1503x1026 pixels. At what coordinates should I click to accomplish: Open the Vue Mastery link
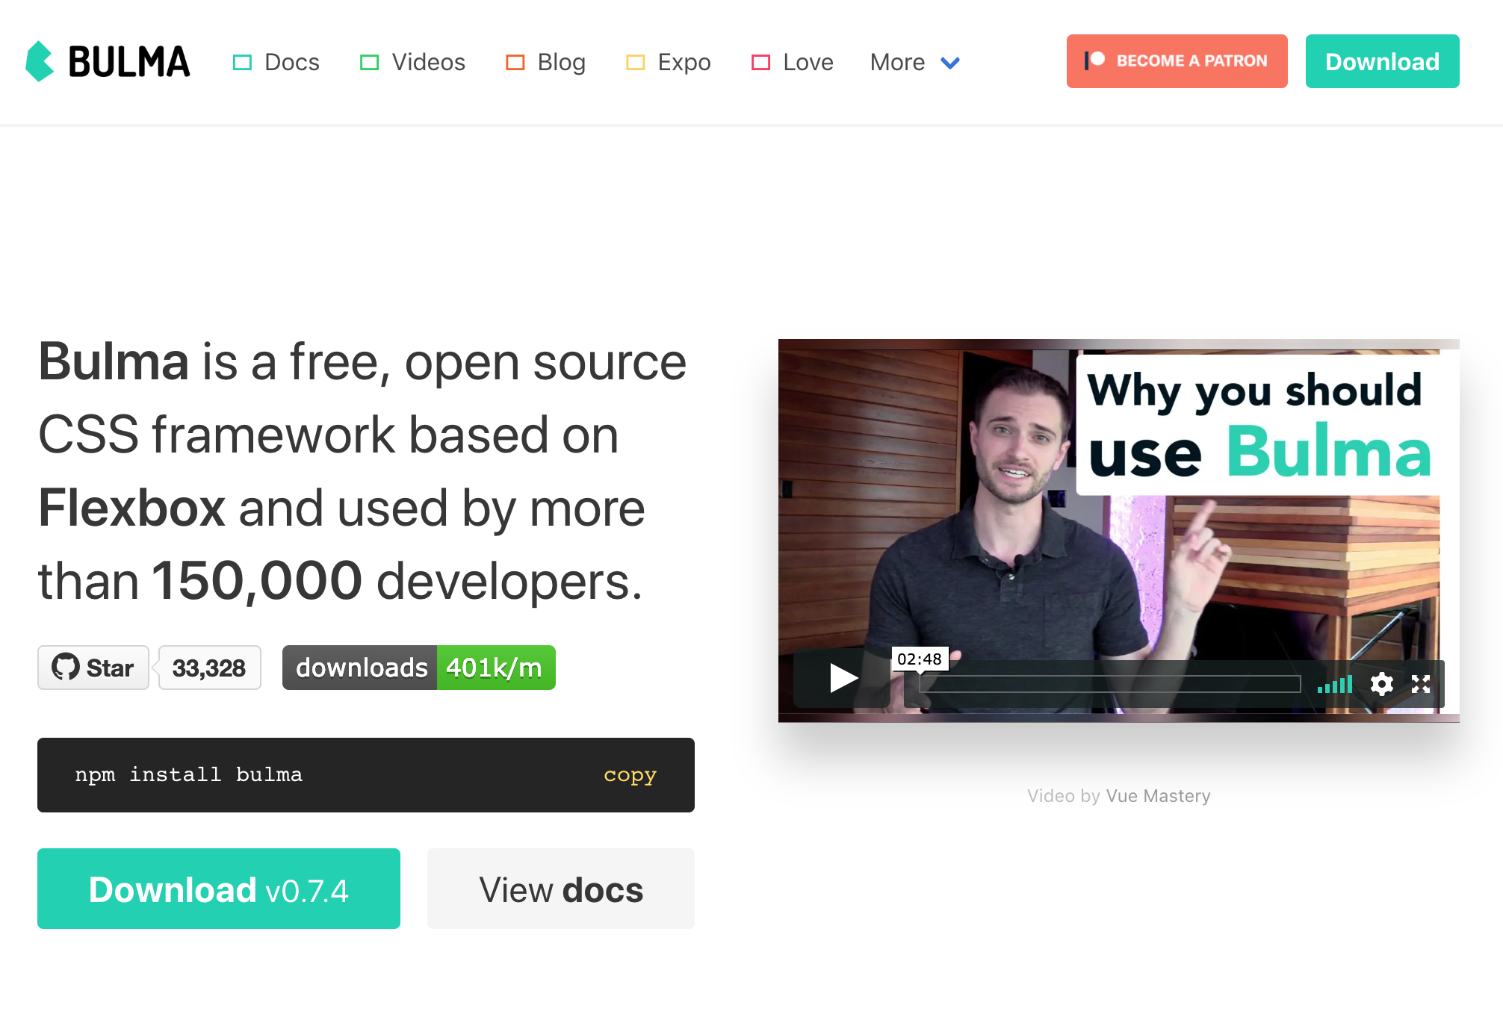tap(1158, 796)
